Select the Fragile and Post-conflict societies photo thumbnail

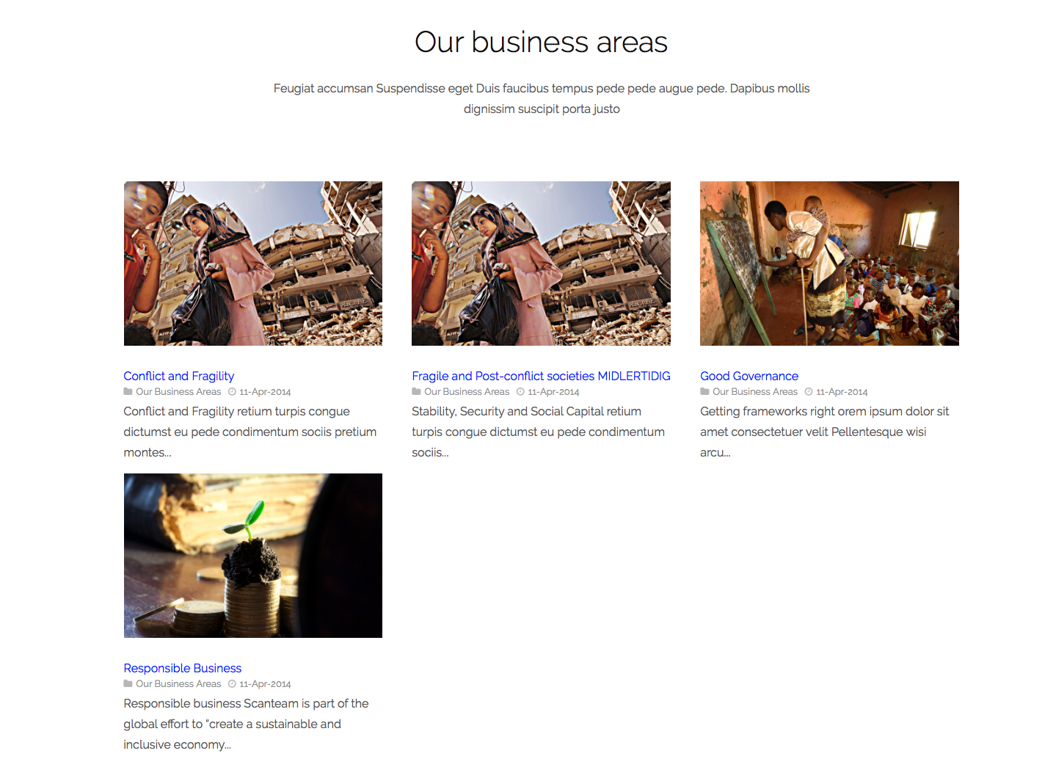[x=541, y=264]
